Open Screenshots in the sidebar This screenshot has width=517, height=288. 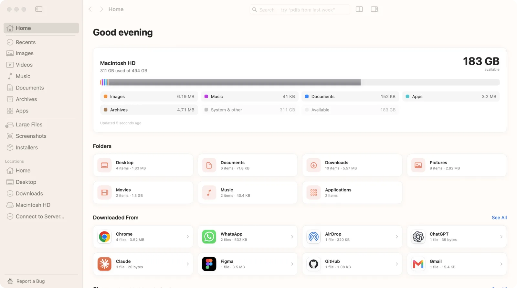tap(41, 136)
